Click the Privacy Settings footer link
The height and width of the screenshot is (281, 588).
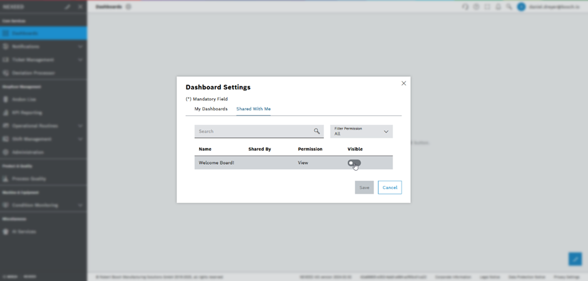pos(566,277)
